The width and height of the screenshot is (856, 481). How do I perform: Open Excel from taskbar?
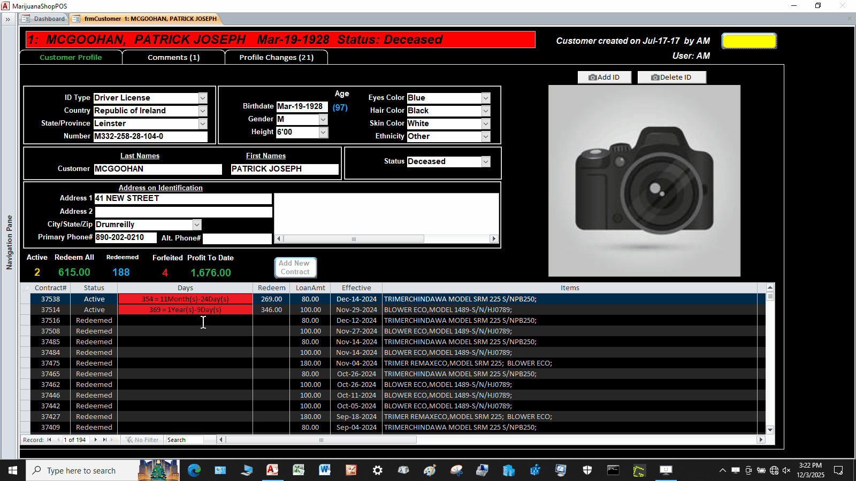[x=299, y=470]
